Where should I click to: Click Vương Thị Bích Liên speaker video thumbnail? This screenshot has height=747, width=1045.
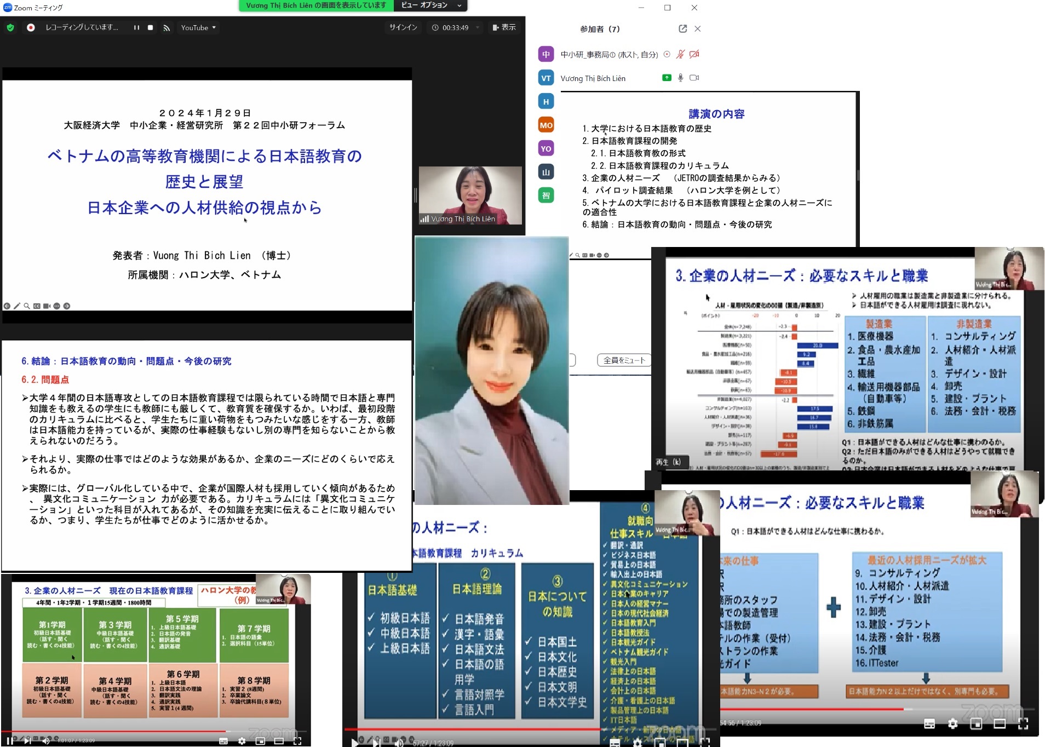pos(470,196)
